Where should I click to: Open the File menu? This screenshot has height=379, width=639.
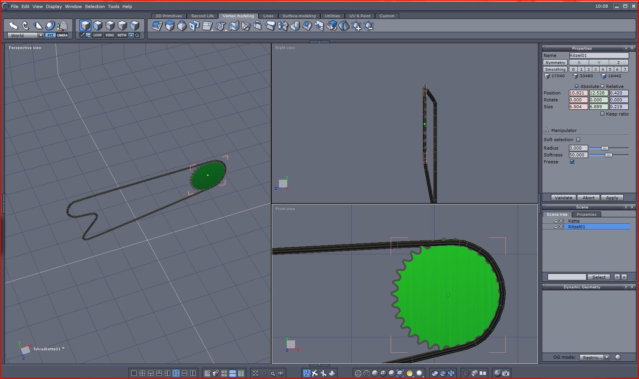pos(15,7)
